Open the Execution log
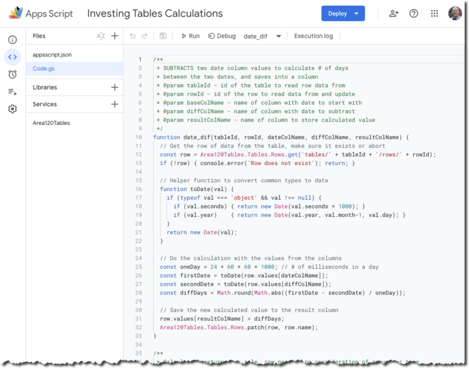 313,36
